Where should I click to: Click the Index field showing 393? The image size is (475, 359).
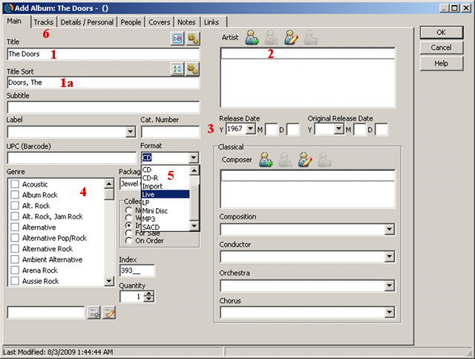[137, 271]
